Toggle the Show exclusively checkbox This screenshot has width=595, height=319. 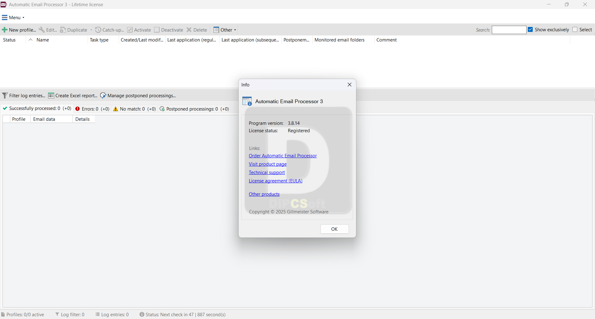coord(531,29)
